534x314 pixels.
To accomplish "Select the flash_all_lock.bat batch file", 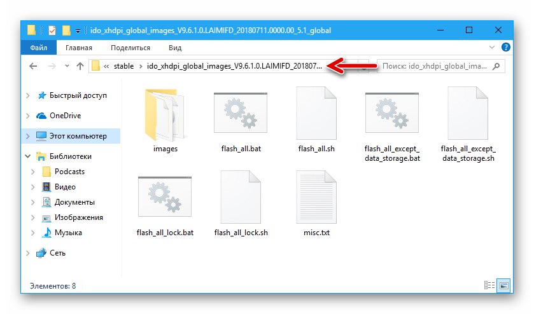I will (165, 196).
